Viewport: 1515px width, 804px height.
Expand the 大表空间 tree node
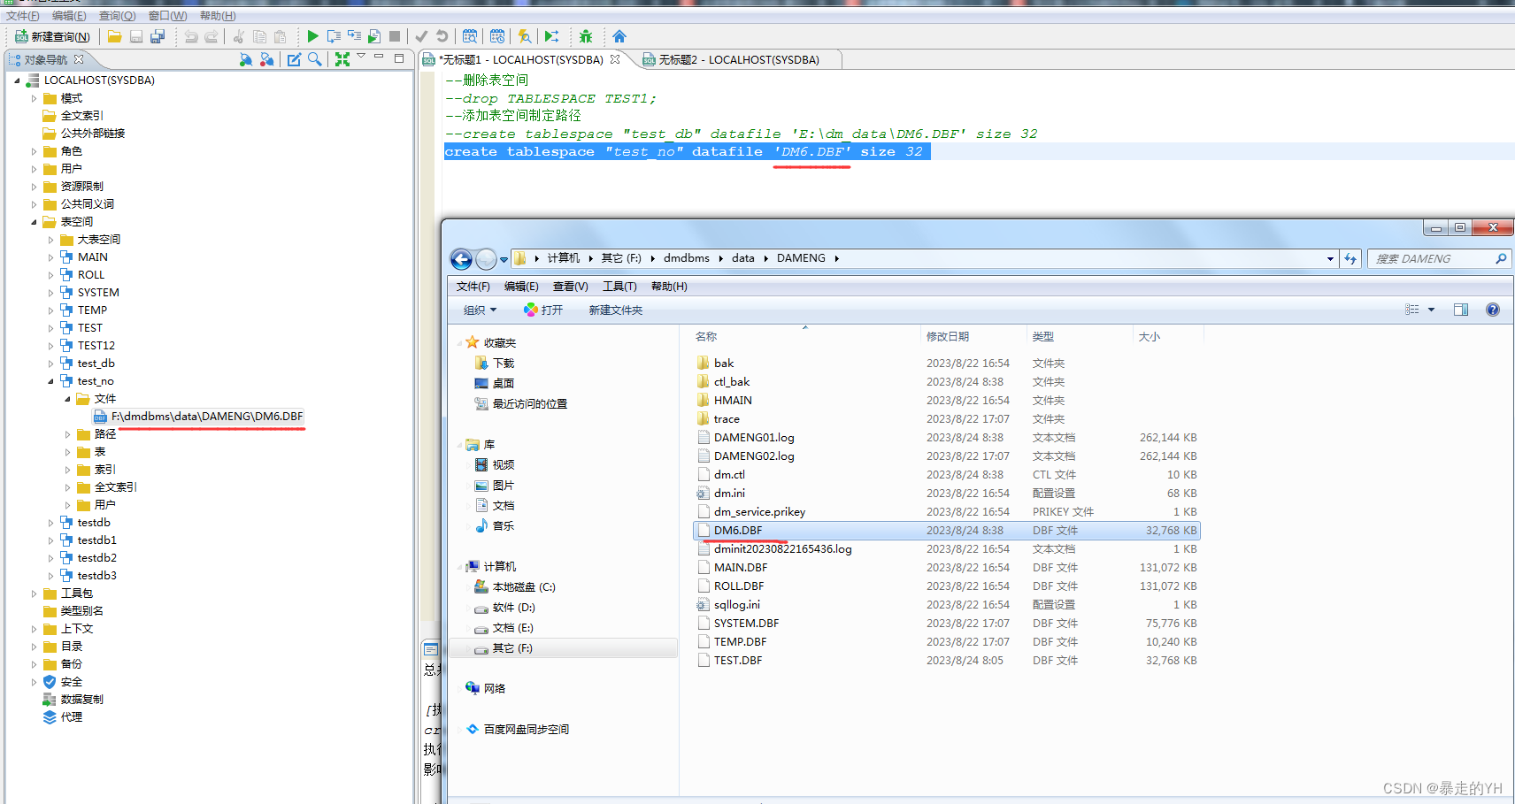[50, 239]
